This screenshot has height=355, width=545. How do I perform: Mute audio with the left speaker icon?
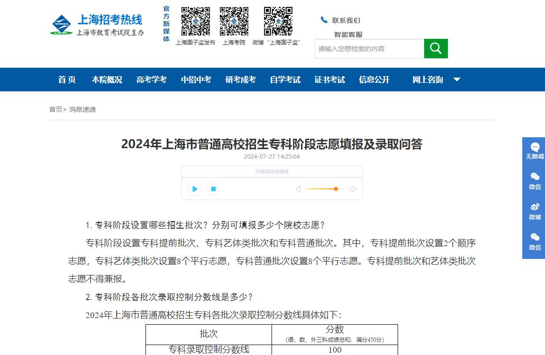pyautogui.click(x=298, y=189)
